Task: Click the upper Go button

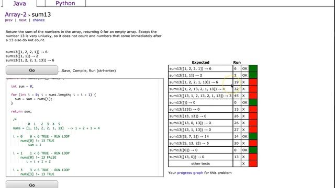Action: point(32,70)
